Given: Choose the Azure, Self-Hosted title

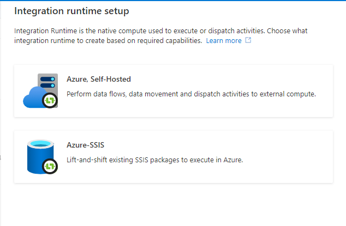Looking at the screenshot, I should tap(99, 79).
